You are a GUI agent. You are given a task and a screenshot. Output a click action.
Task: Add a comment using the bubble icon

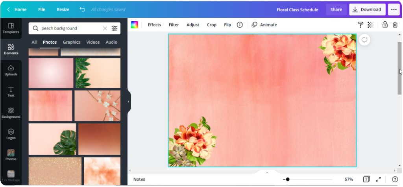click(x=364, y=40)
